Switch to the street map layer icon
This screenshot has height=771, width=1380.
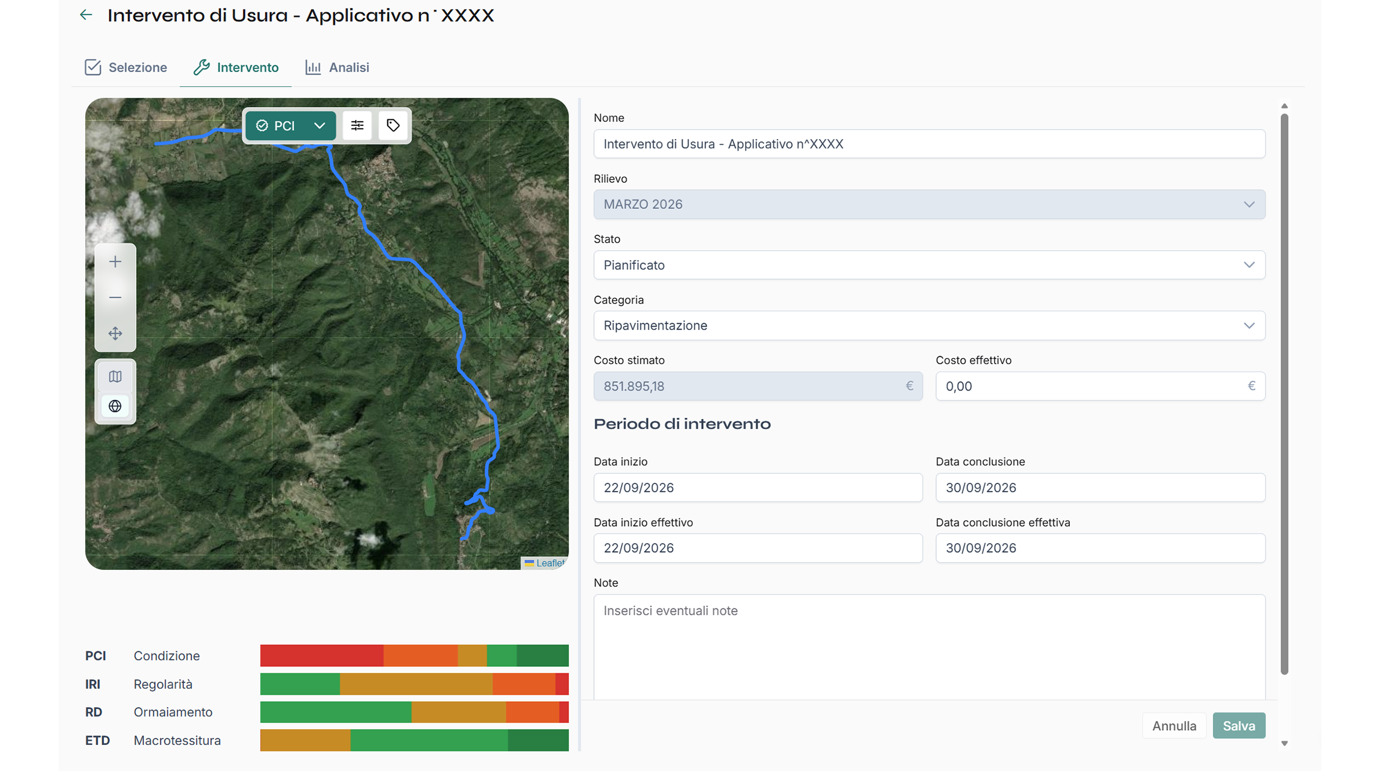pos(115,376)
